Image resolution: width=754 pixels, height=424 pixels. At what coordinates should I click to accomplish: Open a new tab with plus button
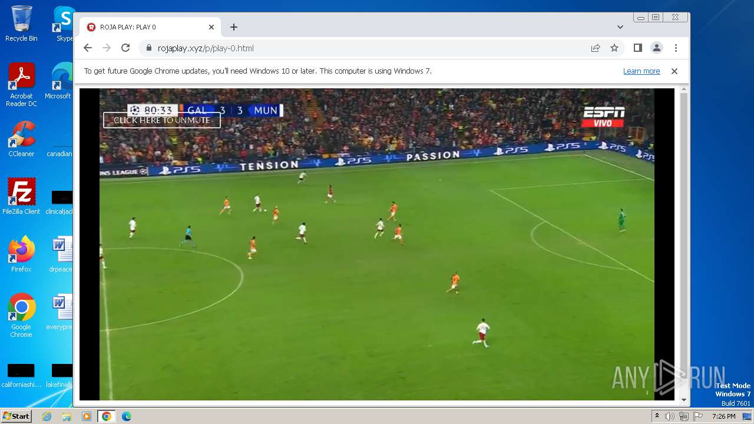(x=234, y=27)
